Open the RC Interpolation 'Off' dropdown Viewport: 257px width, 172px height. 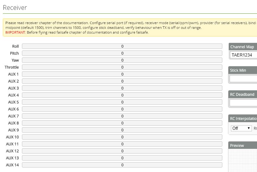pos(241,128)
